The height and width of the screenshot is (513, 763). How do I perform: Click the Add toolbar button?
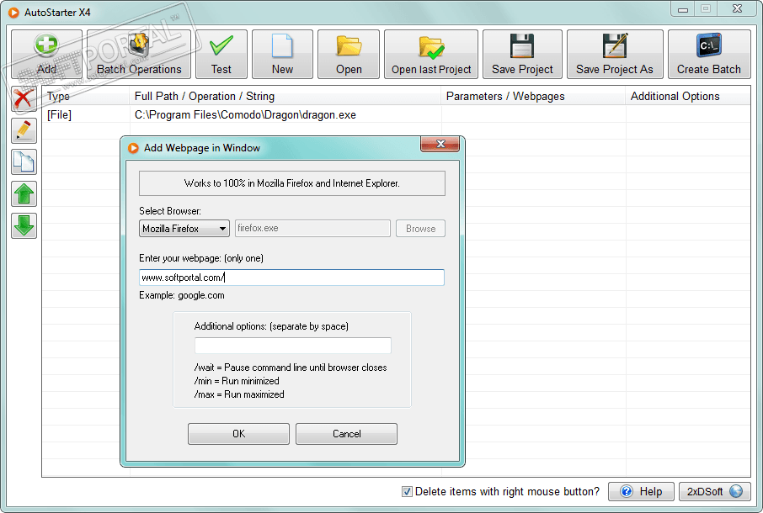click(46, 54)
